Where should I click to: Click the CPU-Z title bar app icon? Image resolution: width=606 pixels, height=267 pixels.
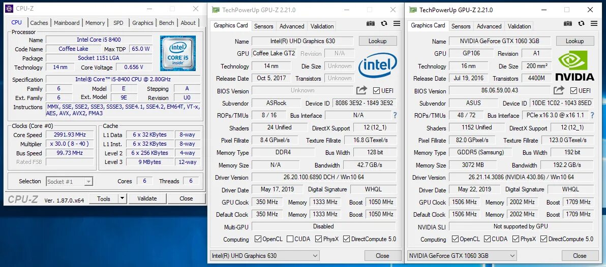[x=9, y=9]
